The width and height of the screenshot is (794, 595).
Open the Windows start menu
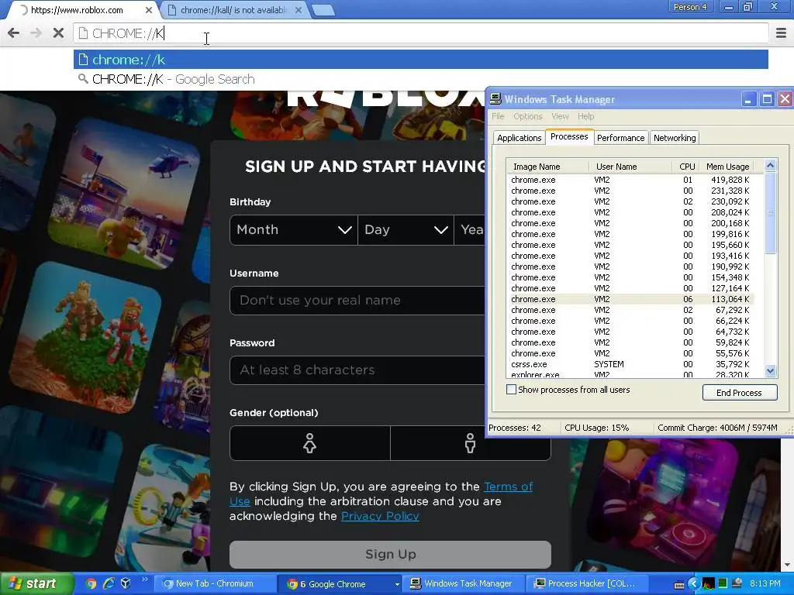[x=36, y=584]
